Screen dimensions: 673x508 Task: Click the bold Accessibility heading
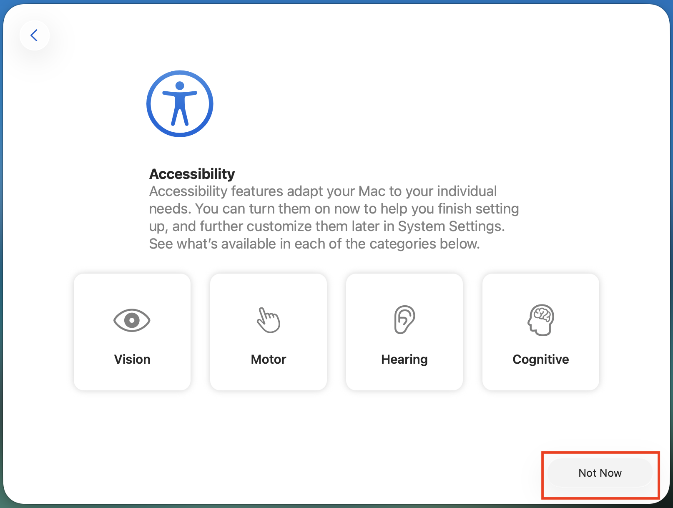tap(192, 174)
